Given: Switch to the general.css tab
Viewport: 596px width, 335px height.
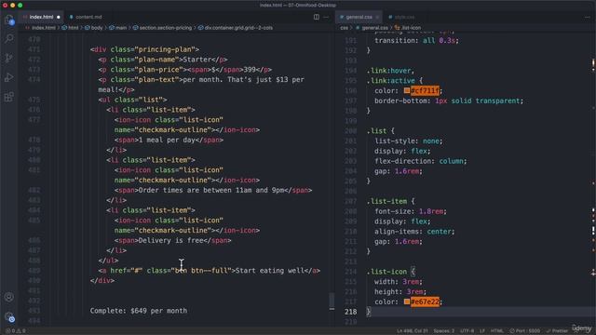Looking at the screenshot, I should pyautogui.click(x=359, y=17).
